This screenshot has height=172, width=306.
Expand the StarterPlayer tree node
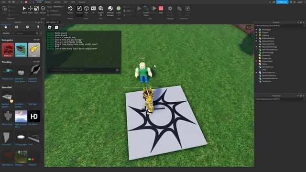[x=256, y=61]
